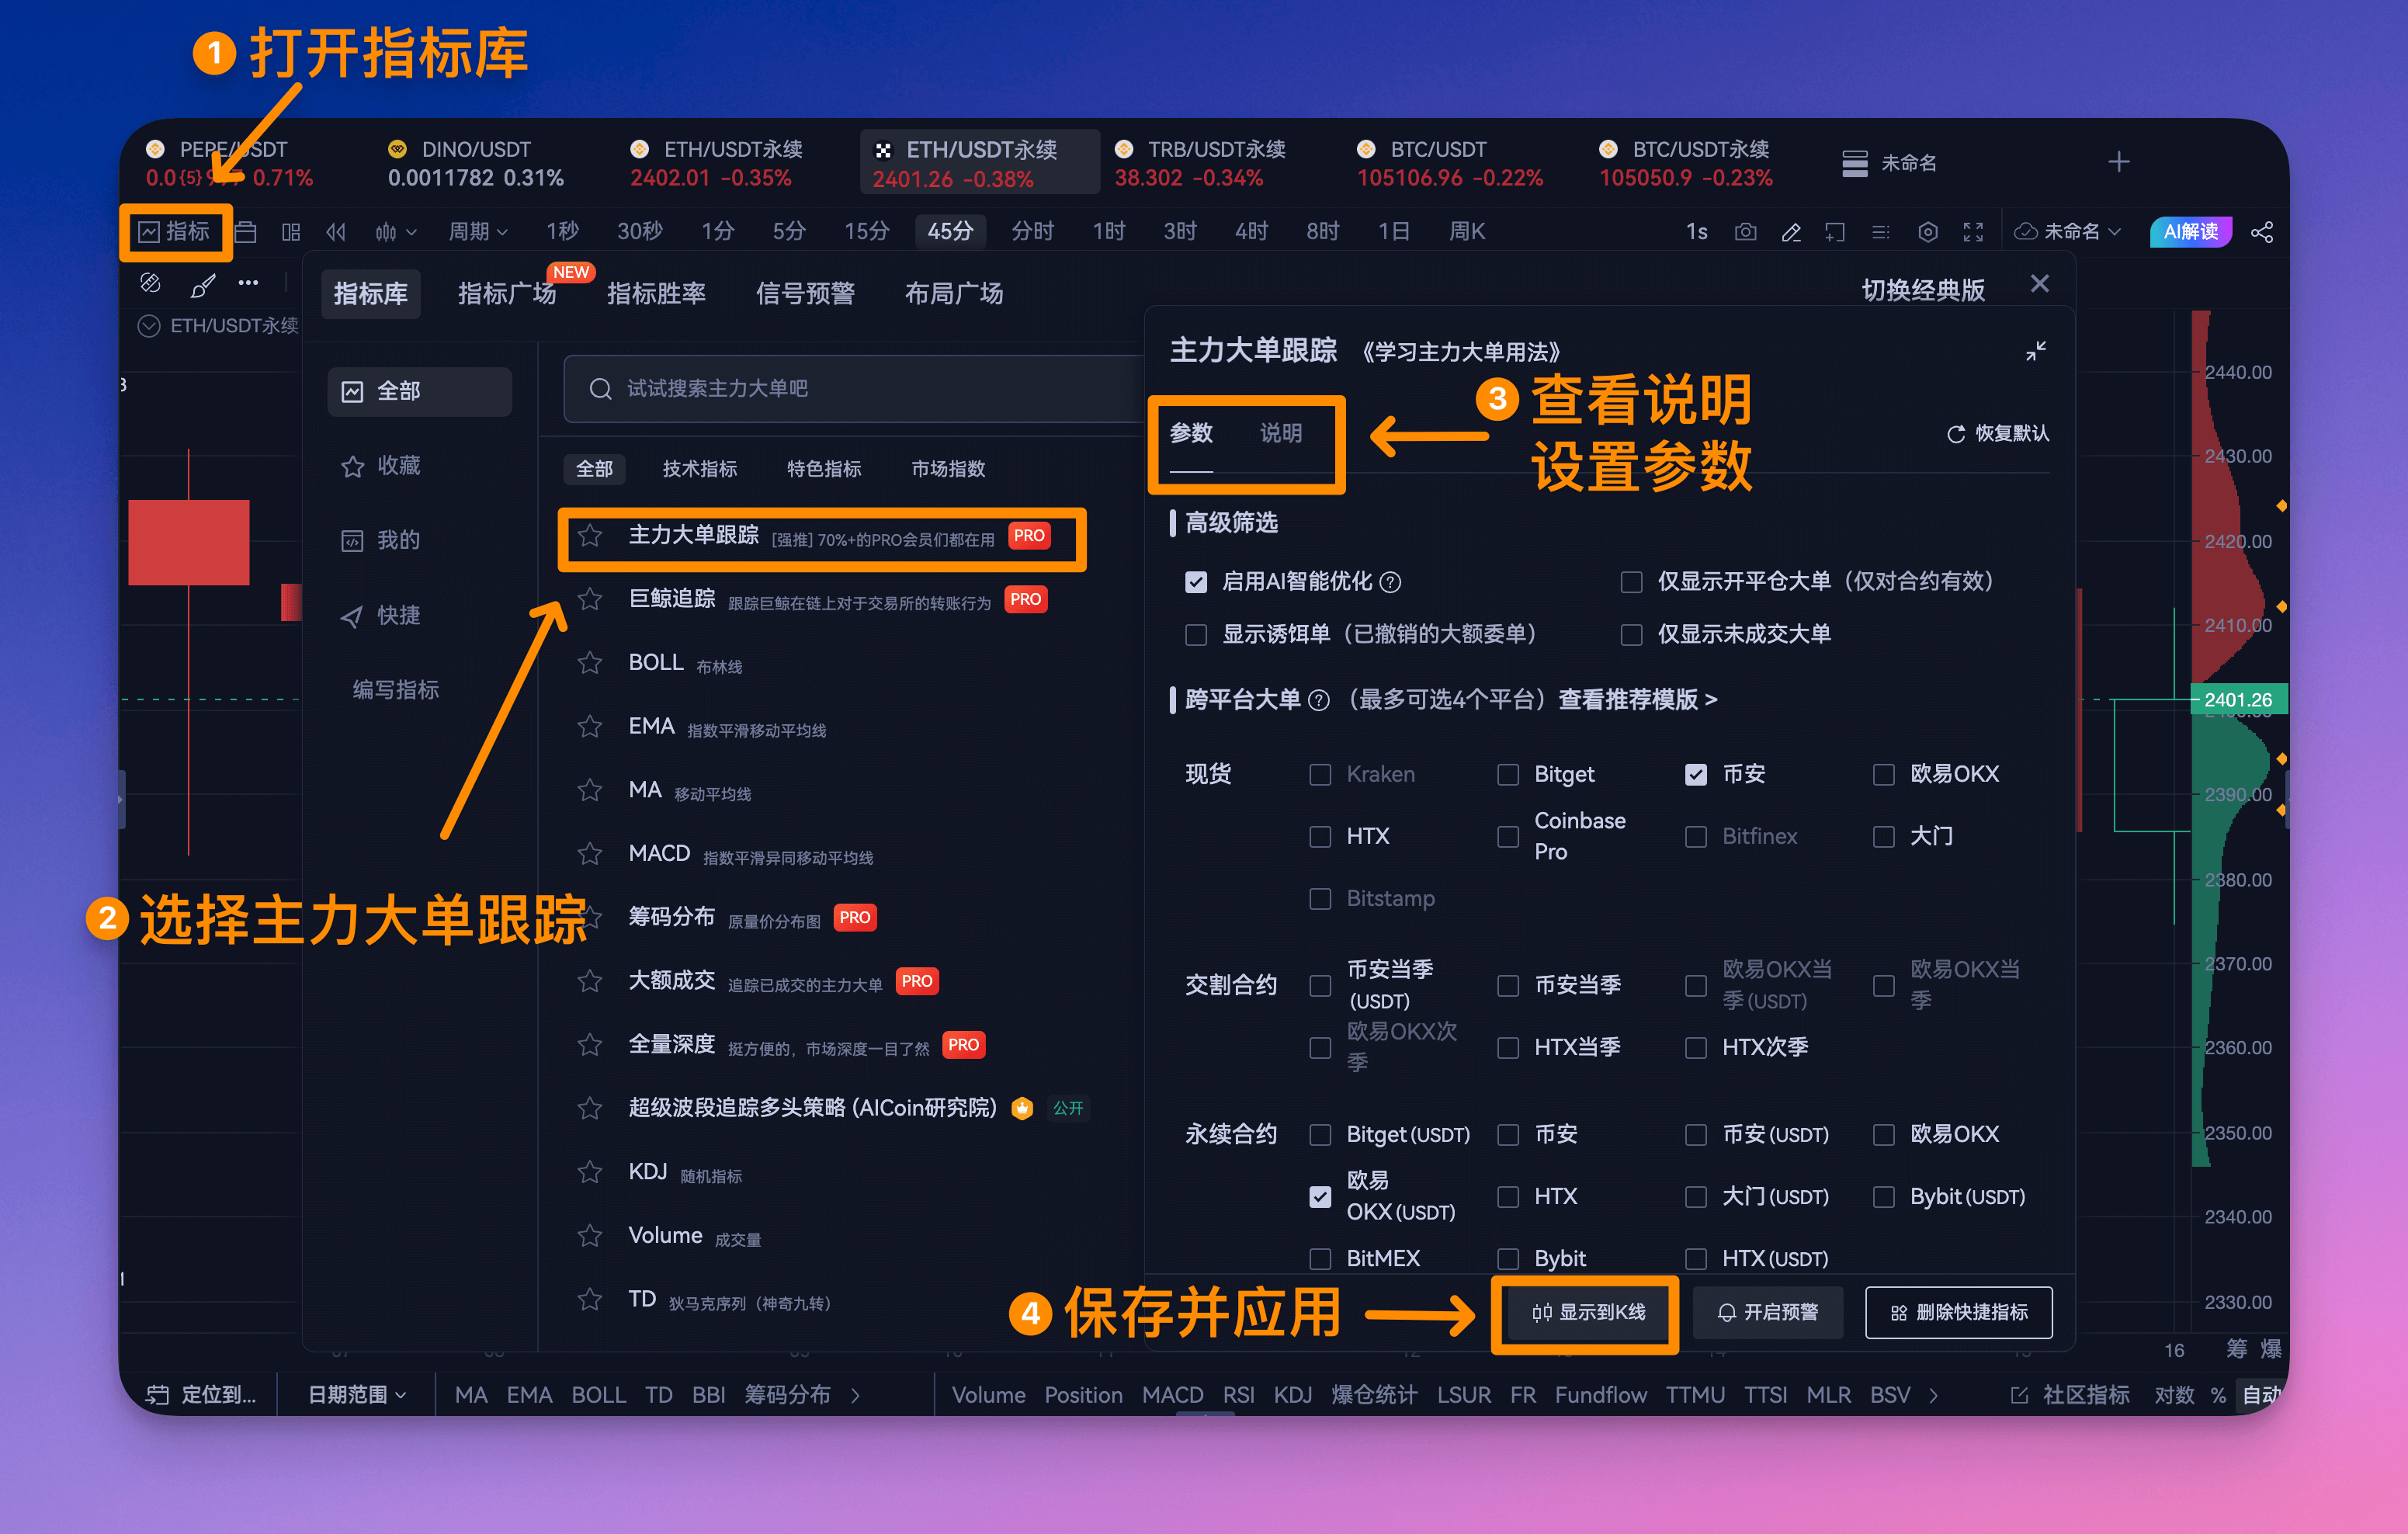Add a new tab with plus icon
Viewport: 2408px width, 1534px height.
[2118, 162]
